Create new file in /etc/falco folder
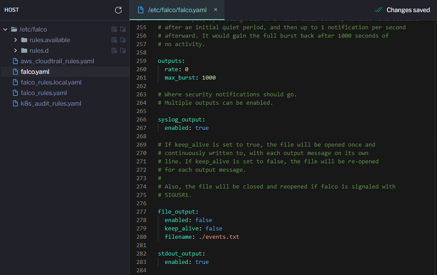The image size is (437, 275). click(x=114, y=29)
